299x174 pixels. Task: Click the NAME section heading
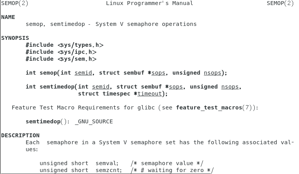(8, 17)
